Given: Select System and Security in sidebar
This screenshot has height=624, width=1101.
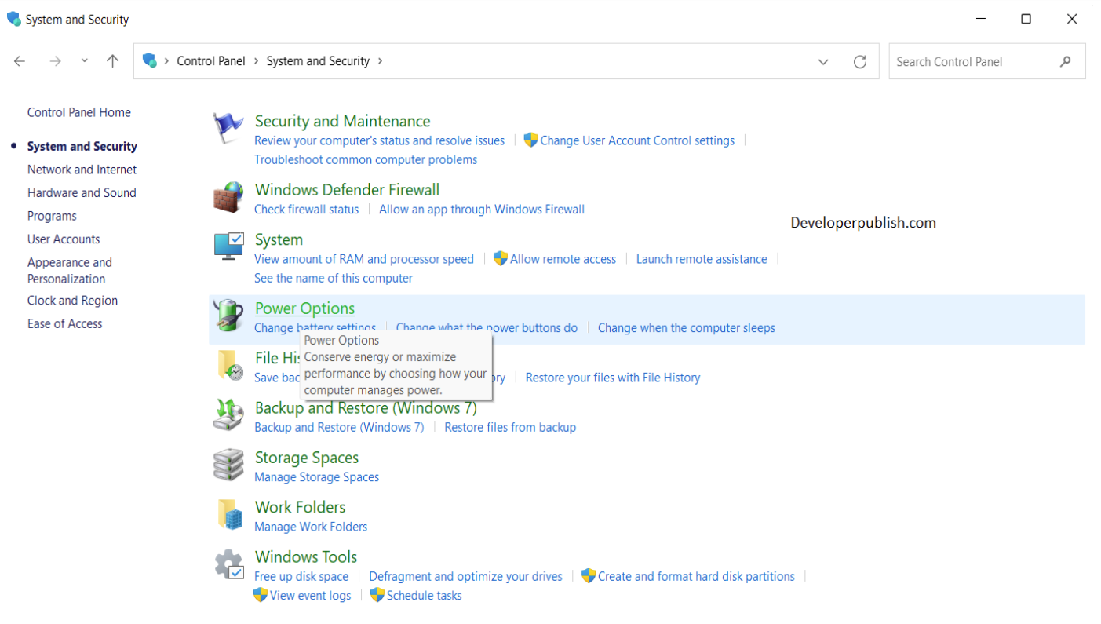Looking at the screenshot, I should [x=82, y=146].
